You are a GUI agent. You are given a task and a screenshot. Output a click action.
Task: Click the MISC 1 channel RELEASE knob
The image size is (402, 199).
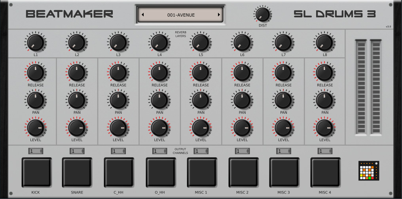pyautogui.click(x=201, y=72)
